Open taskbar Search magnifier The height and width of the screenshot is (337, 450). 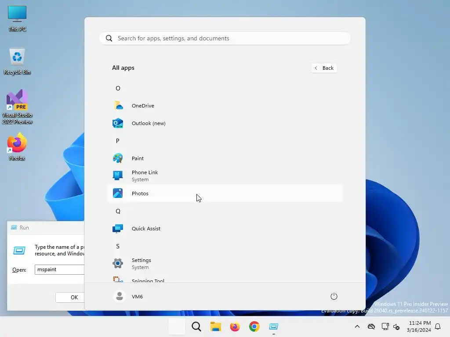[196, 326]
